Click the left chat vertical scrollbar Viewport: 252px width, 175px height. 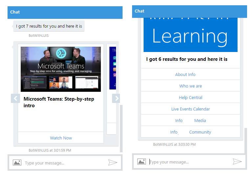(121, 129)
